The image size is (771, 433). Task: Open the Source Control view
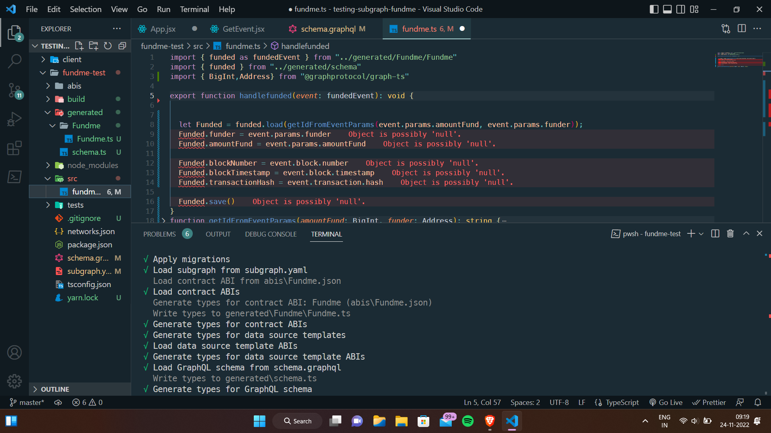pos(14,91)
